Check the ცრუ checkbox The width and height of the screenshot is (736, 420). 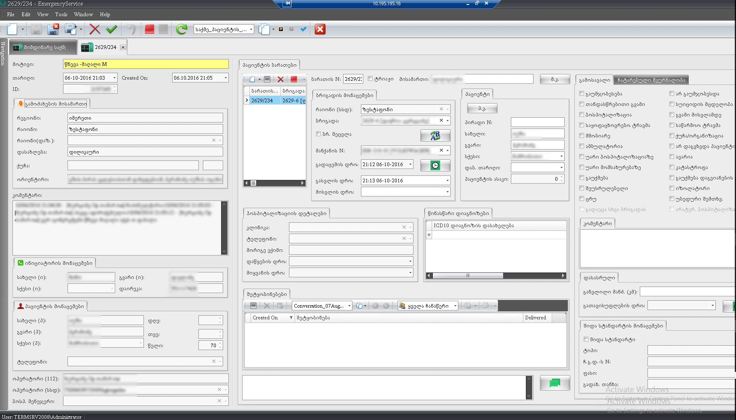(x=582, y=198)
